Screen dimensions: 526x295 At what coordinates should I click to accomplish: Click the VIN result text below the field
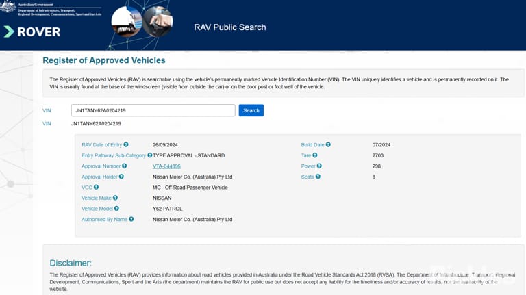tap(96, 124)
